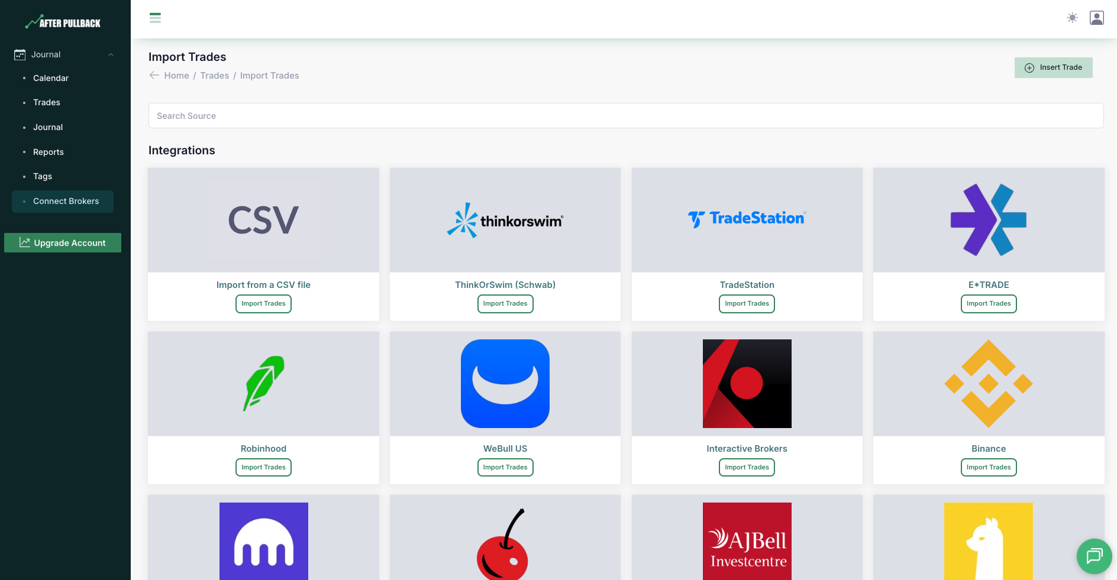This screenshot has width=1117, height=580.
Task: Click the 'TradeStation' card title
Action: 747,285
